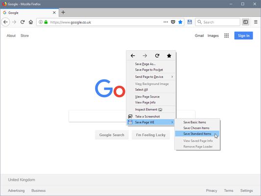Click the Firefox Search box

tap(217, 22)
